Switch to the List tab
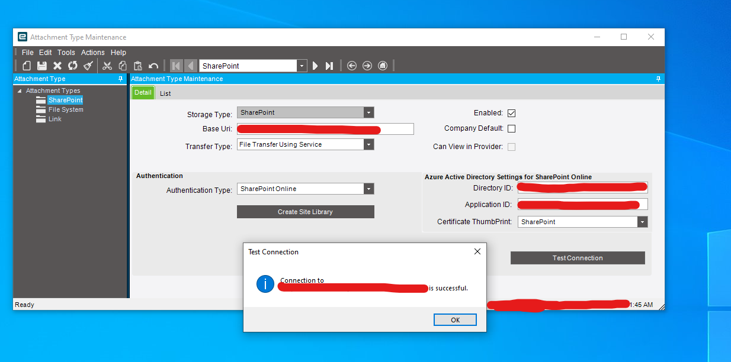731x362 pixels. point(165,93)
